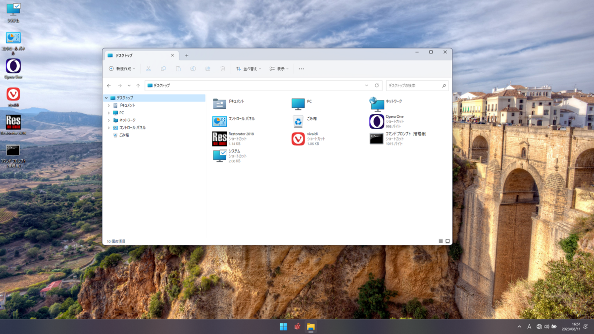Click the Share icon in the toolbar
The image size is (594, 334).
coord(208,68)
